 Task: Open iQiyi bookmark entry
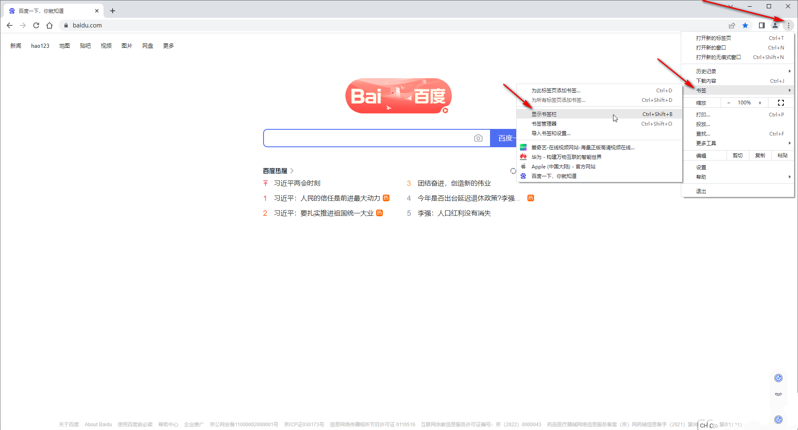[x=599, y=147]
